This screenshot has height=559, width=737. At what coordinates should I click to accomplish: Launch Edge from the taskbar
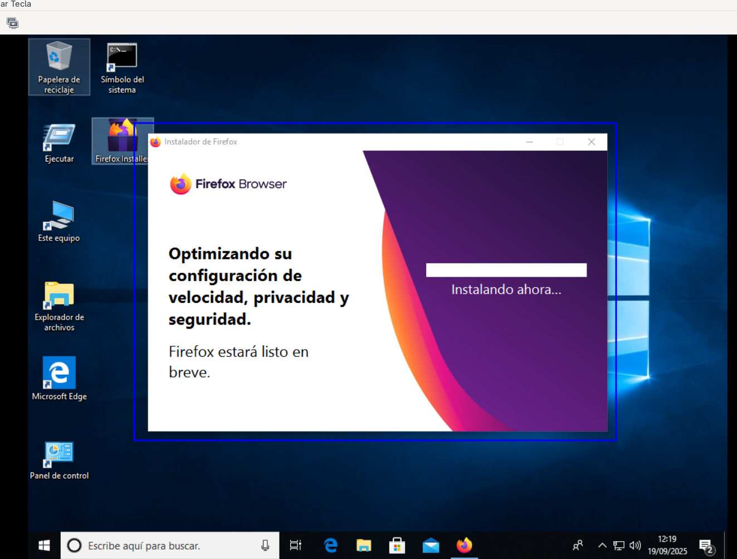pyautogui.click(x=330, y=546)
